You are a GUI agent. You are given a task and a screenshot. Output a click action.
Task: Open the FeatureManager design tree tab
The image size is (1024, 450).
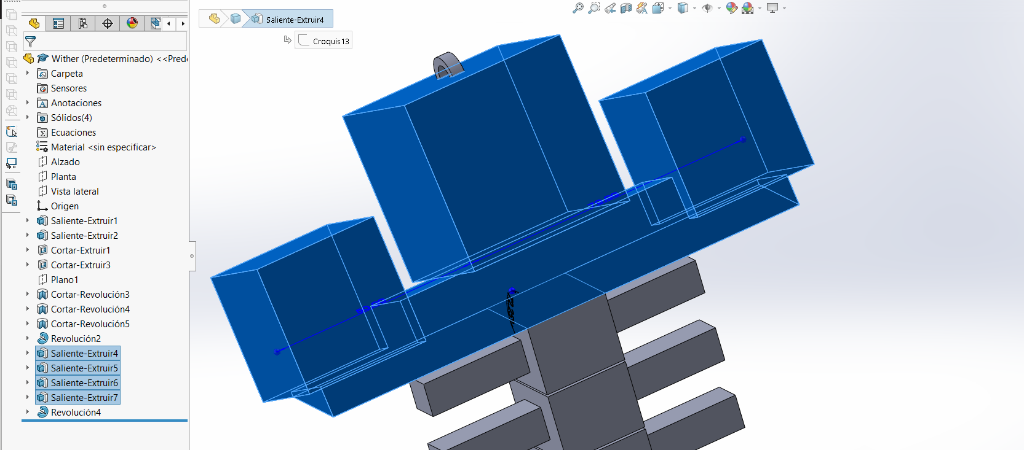pyautogui.click(x=34, y=23)
